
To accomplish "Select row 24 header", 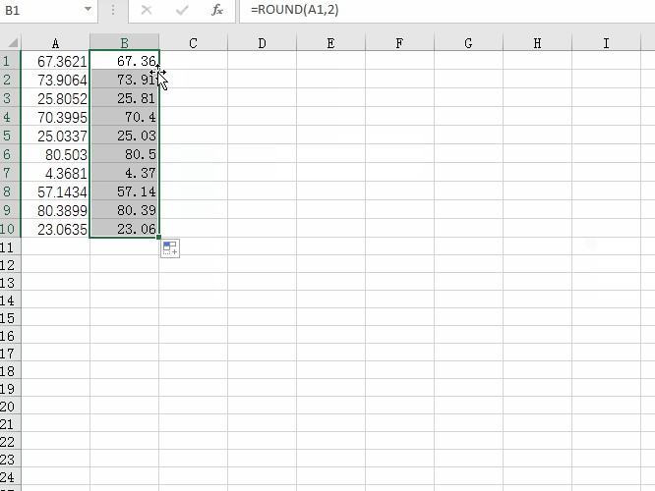I will click(x=10, y=477).
